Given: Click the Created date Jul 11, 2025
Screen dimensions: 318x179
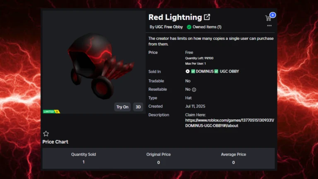Looking at the screenshot, I should pyautogui.click(x=195, y=106).
